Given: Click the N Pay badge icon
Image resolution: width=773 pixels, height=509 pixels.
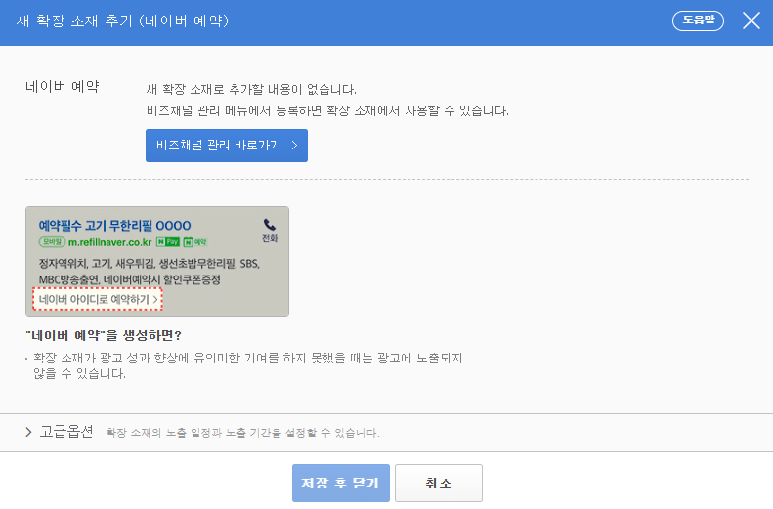Looking at the screenshot, I should tap(168, 242).
